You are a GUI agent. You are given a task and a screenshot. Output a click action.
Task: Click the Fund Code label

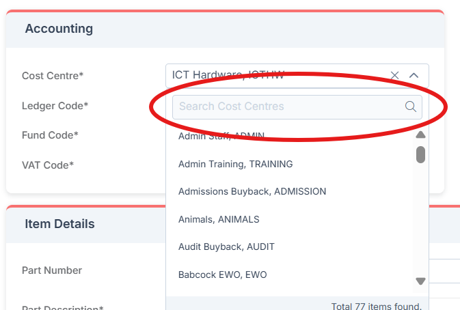[50, 135]
